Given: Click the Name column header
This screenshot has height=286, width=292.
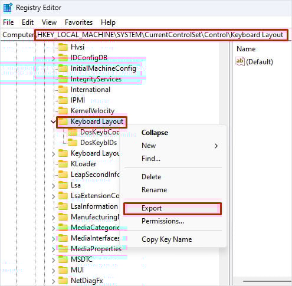Looking at the screenshot, I should pyautogui.click(x=246, y=49).
